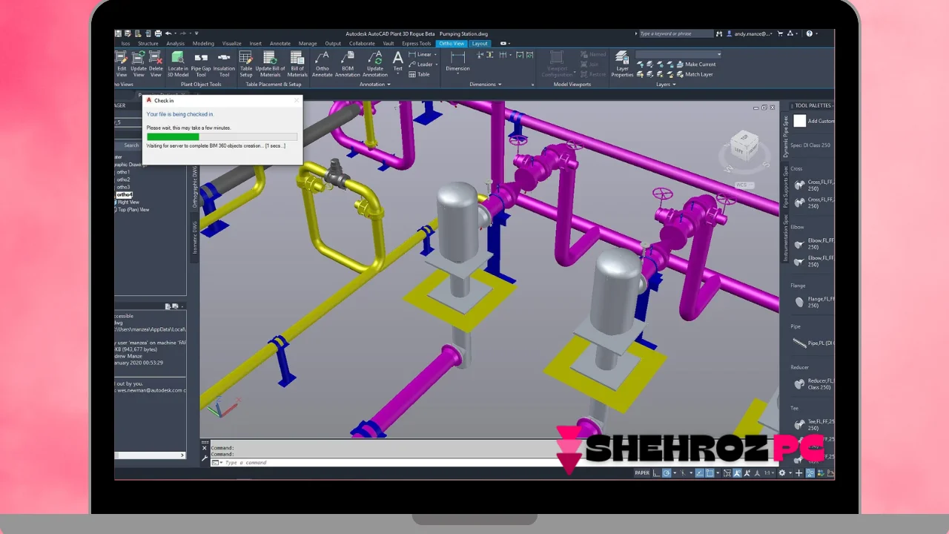Click the keyword or phrase search box
This screenshot has width=949, height=534.
click(675, 33)
